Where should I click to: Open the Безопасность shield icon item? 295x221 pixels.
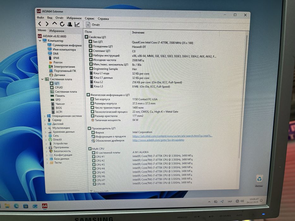(x=51, y=151)
